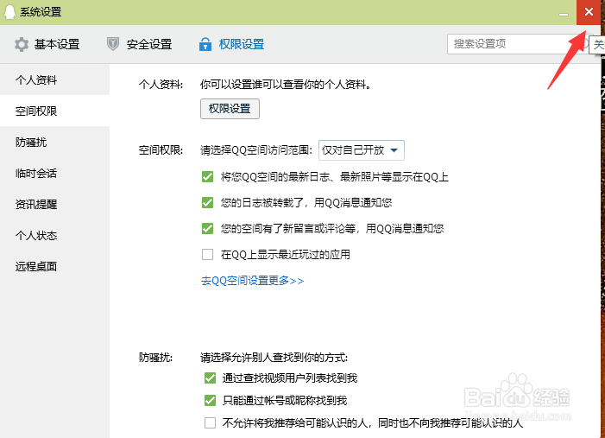Uncheck 您的日志被转载了 notification
The image size is (605, 438).
(208, 203)
